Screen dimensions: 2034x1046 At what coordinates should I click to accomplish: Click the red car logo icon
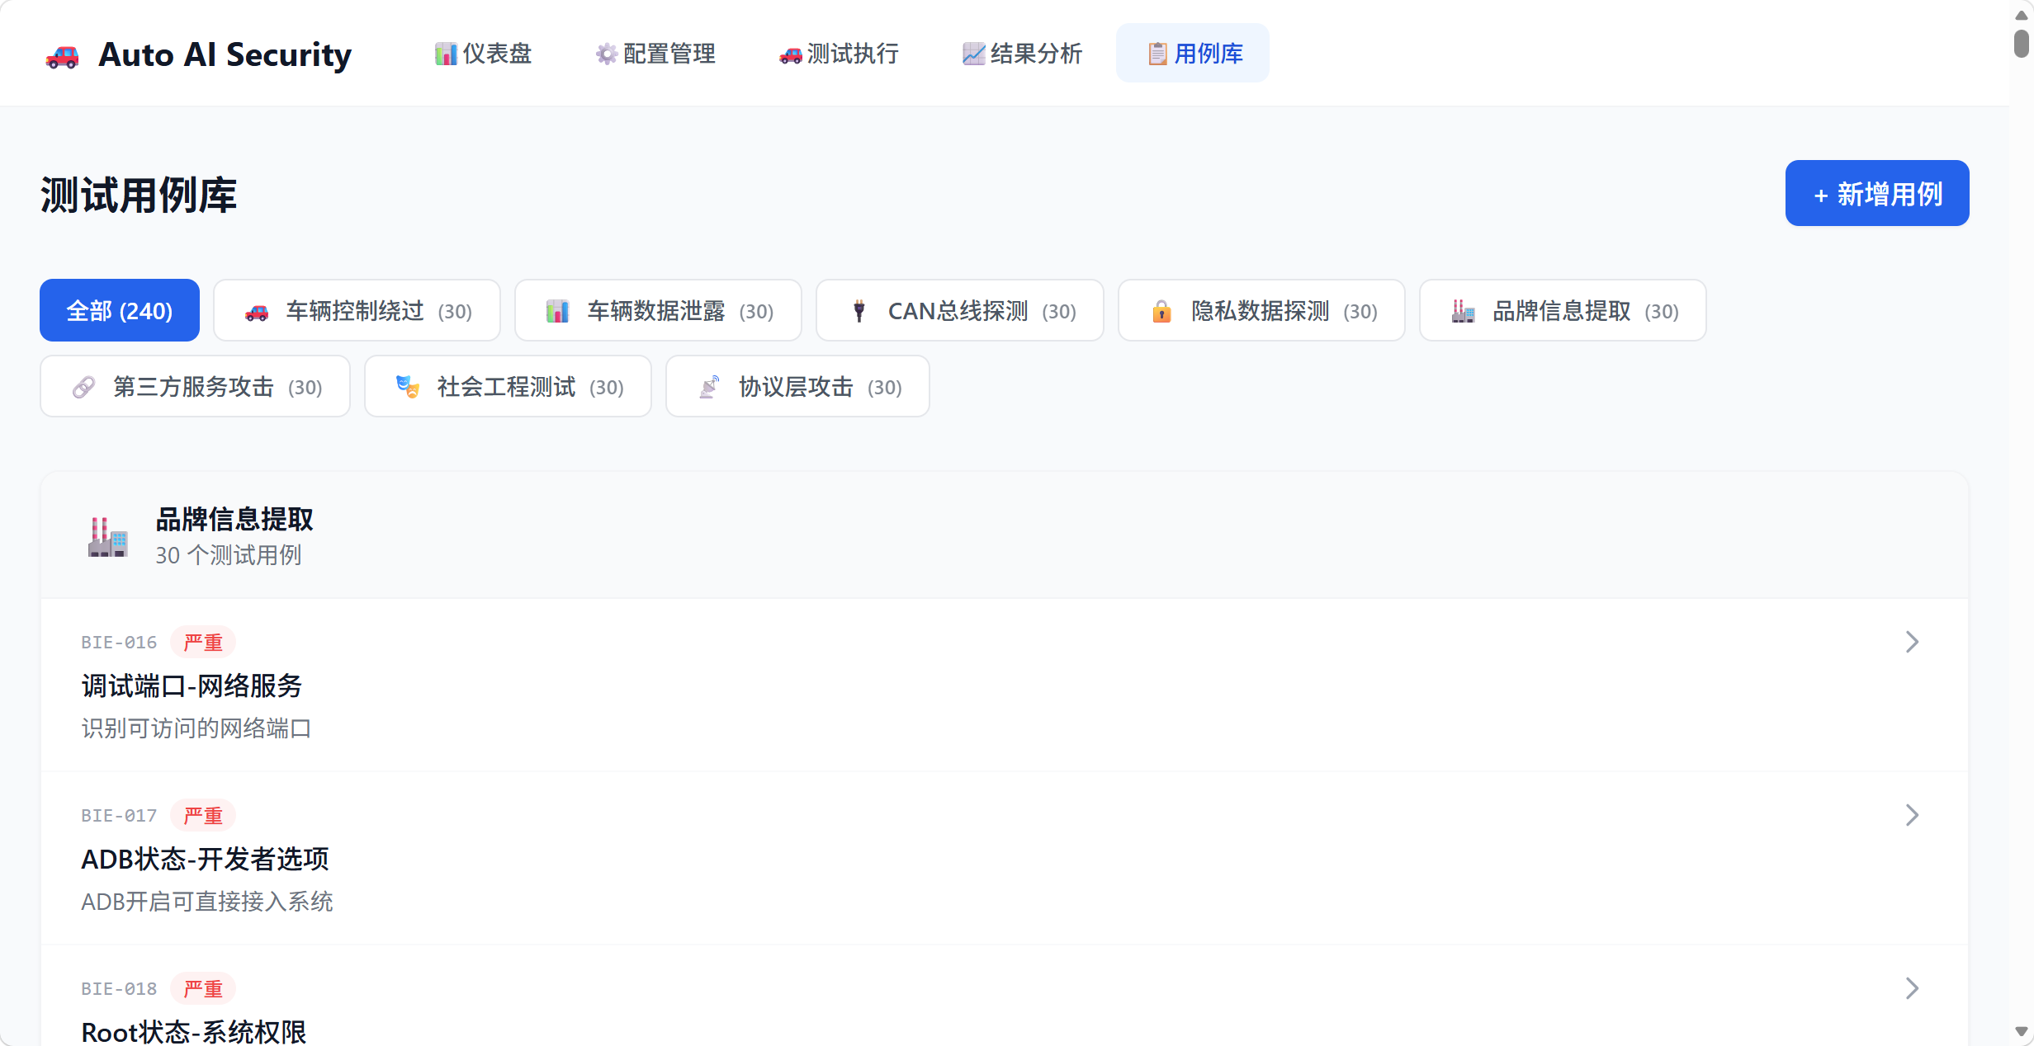[x=62, y=56]
